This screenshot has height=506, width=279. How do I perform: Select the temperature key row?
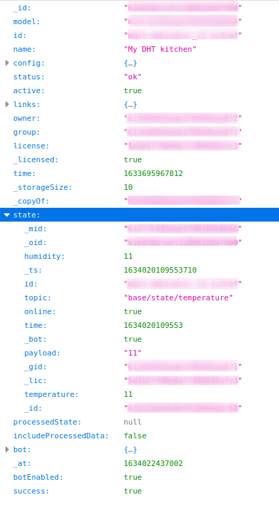pyautogui.click(x=139, y=394)
